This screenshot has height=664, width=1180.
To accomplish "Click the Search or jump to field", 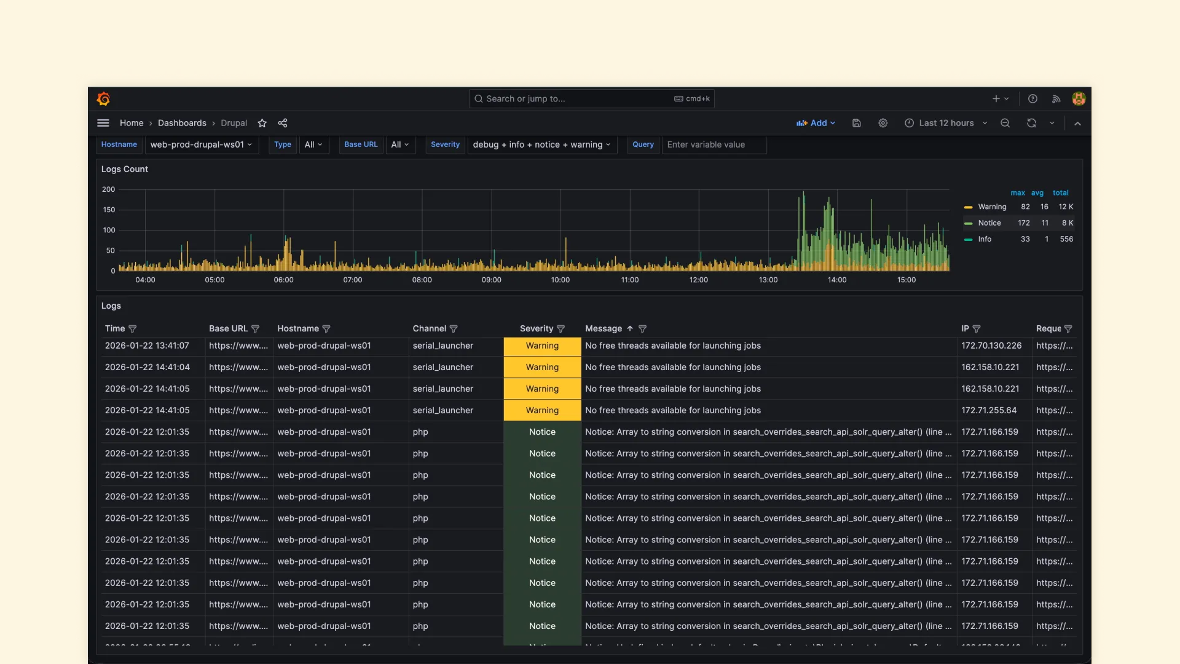I will tap(592, 99).
